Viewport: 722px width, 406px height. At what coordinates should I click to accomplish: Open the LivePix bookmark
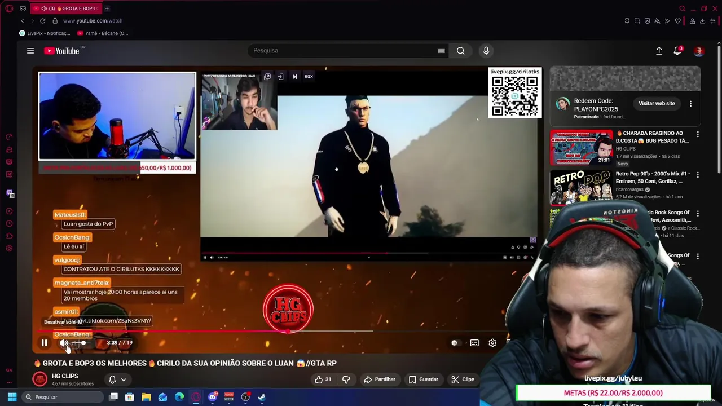pos(45,33)
